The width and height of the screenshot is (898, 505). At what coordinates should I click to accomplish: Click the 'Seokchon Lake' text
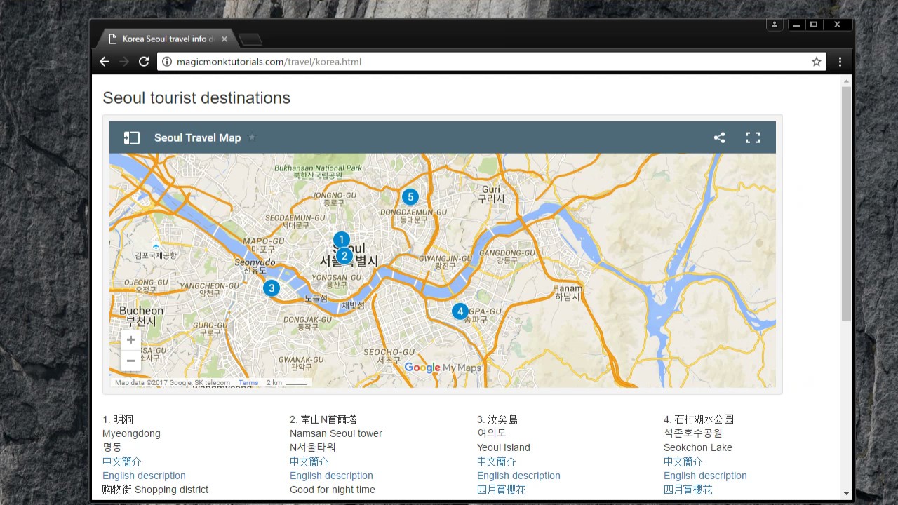(698, 447)
